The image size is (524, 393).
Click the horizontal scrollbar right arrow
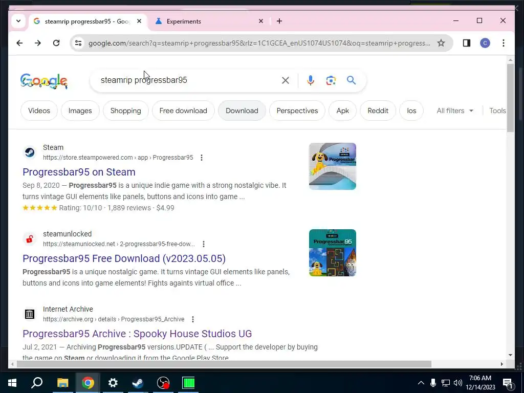[x=501, y=364]
